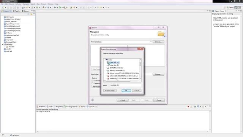This screenshot has height=137, width=243.
Task: Collapse the revString project node
Action: pyautogui.click(x=3, y=45)
